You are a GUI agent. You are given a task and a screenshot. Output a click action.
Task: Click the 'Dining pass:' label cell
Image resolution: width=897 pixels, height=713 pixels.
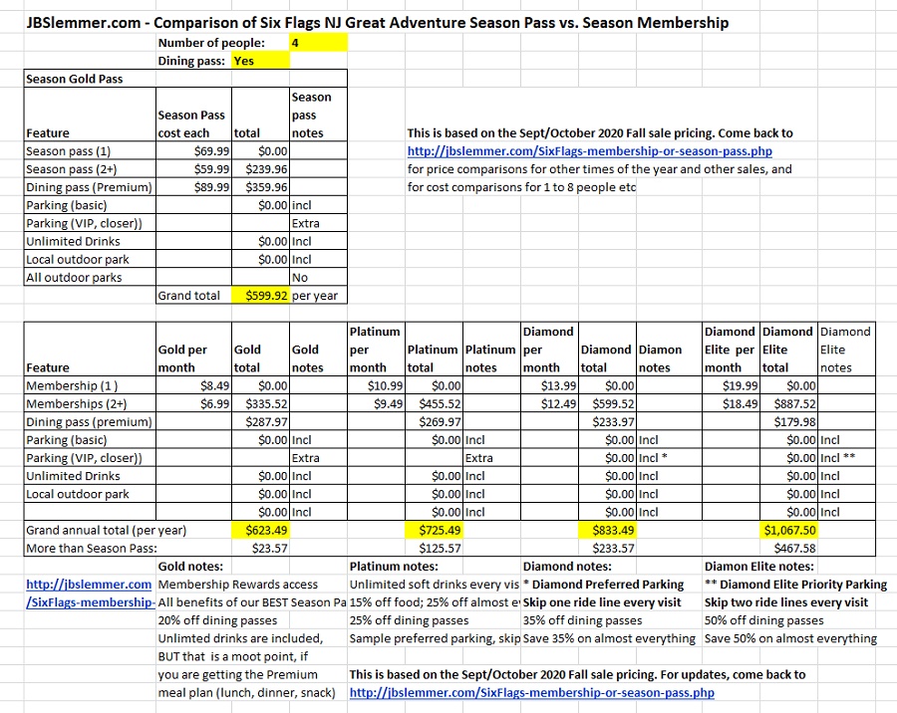click(x=191, y=61)
